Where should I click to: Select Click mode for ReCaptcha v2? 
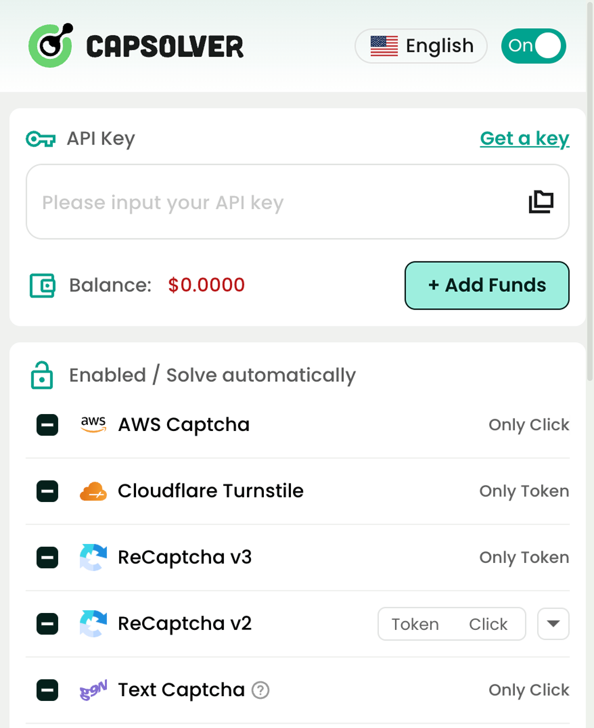[488, 624]
